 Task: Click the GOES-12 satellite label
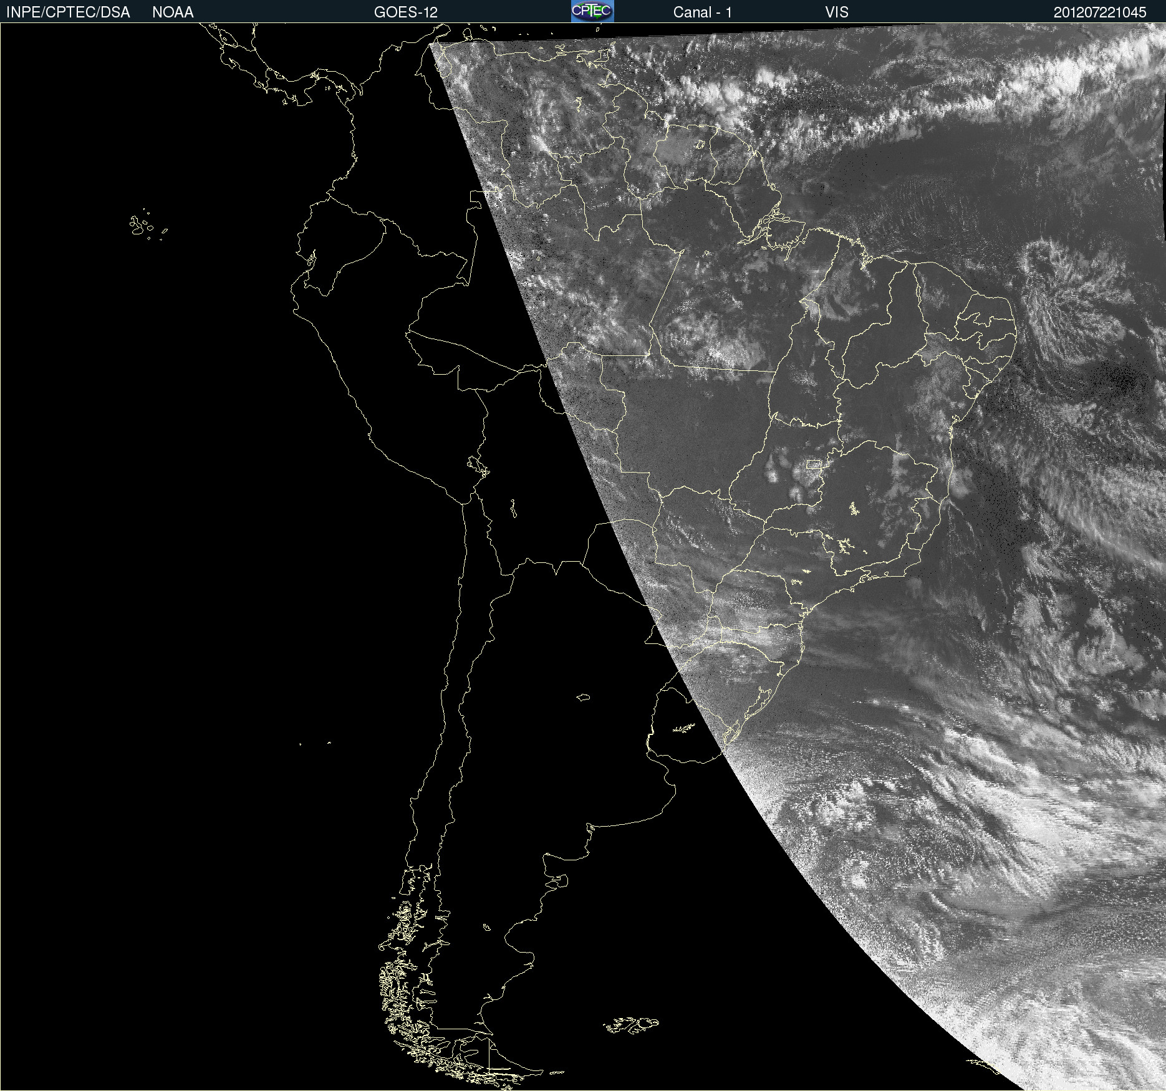pyautogui.click(x=406, y=12)
